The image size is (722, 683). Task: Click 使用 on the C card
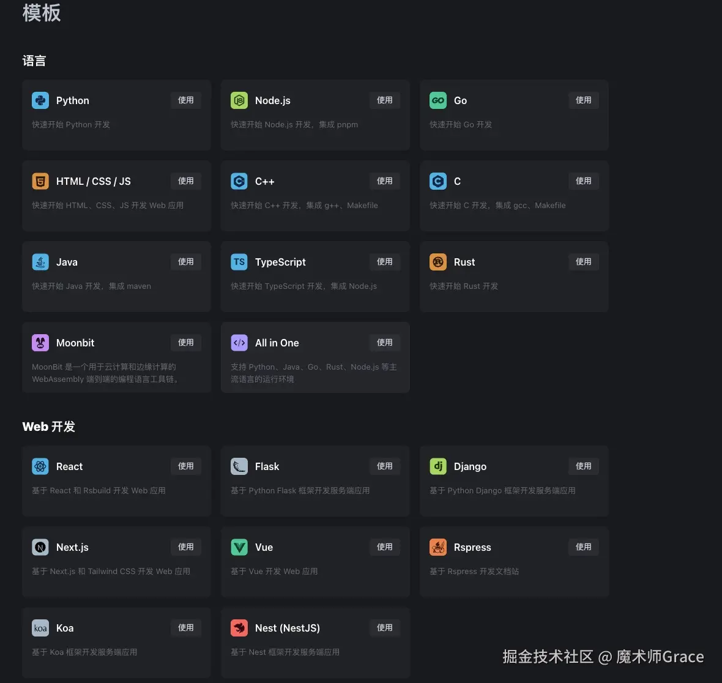point(583,181)
